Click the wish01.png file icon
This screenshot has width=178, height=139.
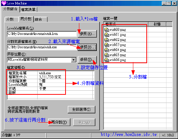[107, 35]
